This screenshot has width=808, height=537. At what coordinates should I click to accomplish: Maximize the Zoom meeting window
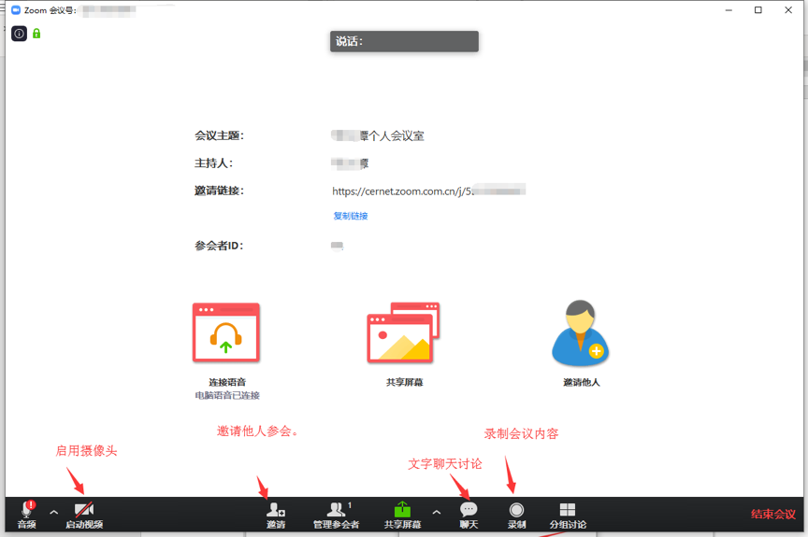point(757,10)
